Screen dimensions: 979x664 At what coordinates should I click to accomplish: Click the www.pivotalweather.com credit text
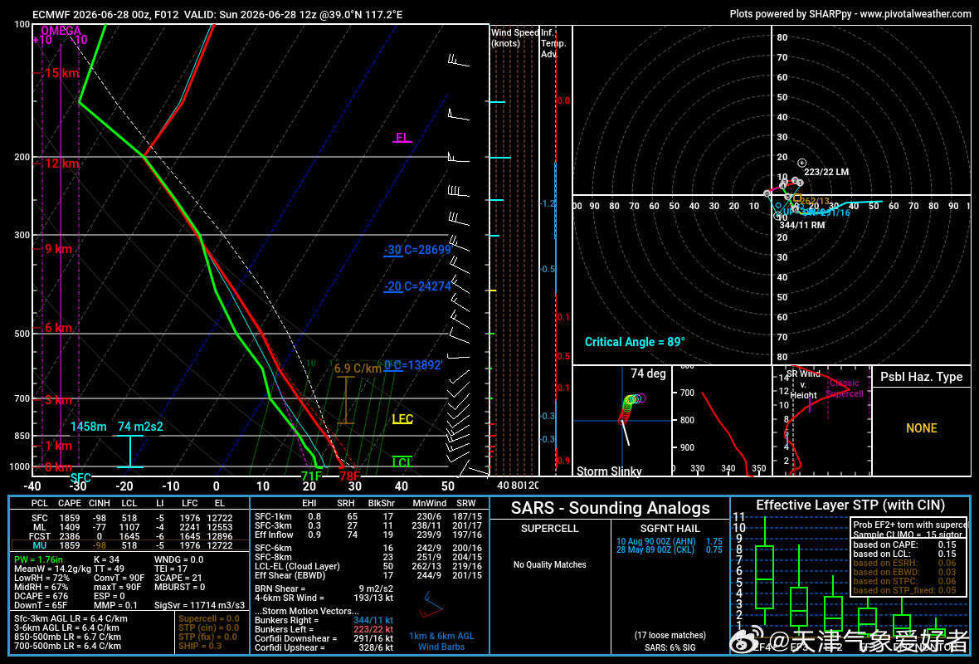tap(915, 14)
